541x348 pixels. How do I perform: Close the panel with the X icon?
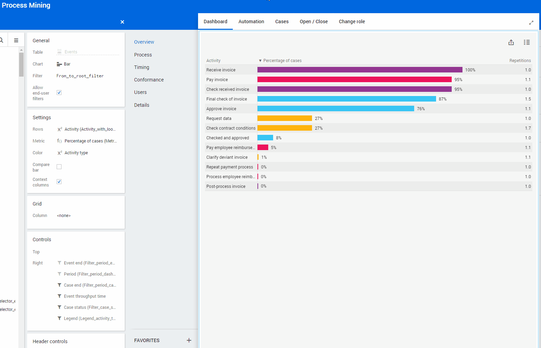[x=122, y=22]
